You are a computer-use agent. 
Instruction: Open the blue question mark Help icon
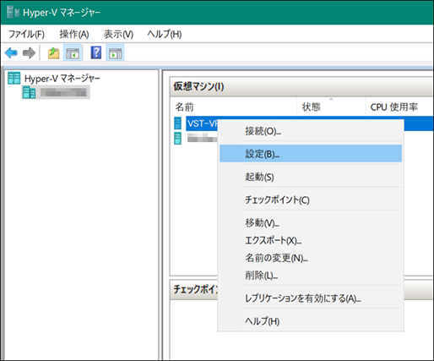coord(96,52)
